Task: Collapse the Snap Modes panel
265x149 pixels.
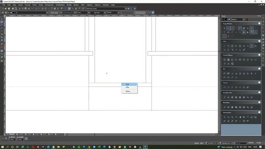Action: point(259,24)
